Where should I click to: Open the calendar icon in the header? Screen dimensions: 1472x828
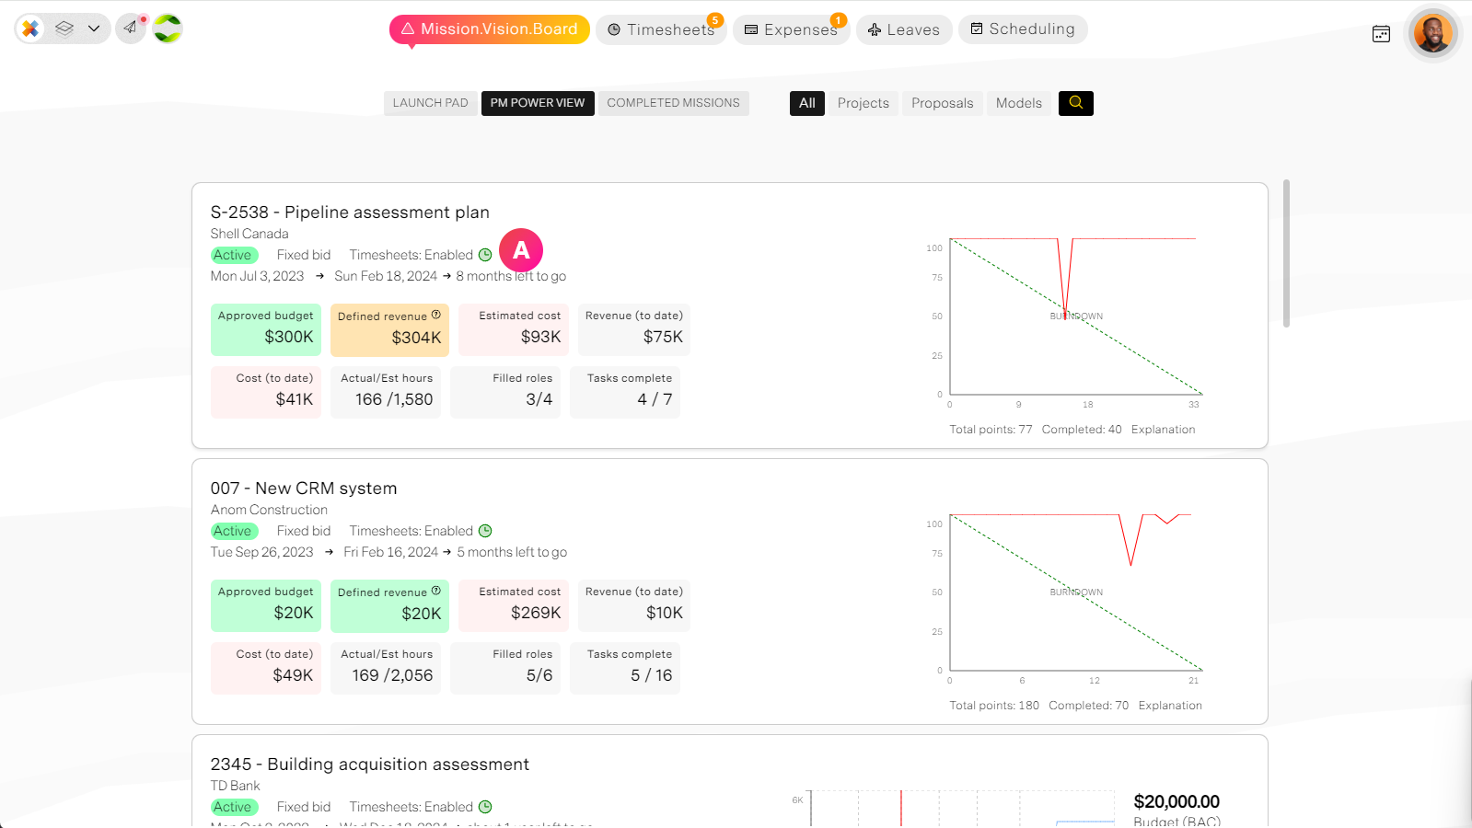point(1381,34)
